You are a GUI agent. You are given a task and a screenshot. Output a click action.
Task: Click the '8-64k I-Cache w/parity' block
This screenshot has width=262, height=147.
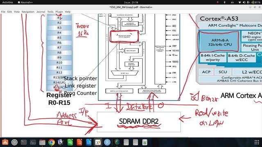tap(213, 58)
